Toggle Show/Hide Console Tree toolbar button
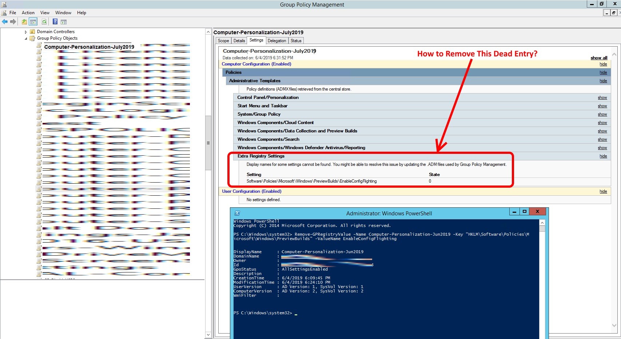This screenshot has width=621, height=339. (33, 22)
